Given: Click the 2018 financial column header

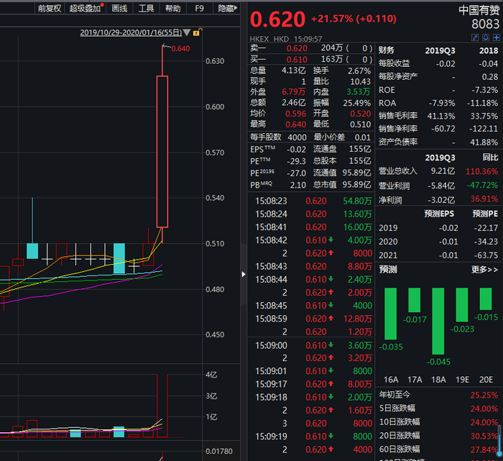Looking at the screenshot, I should tap(489, 51).
